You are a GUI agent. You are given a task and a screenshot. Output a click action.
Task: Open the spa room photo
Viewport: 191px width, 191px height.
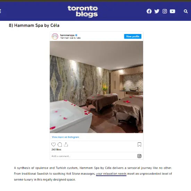pyautogui.click(x=96, y=87)
